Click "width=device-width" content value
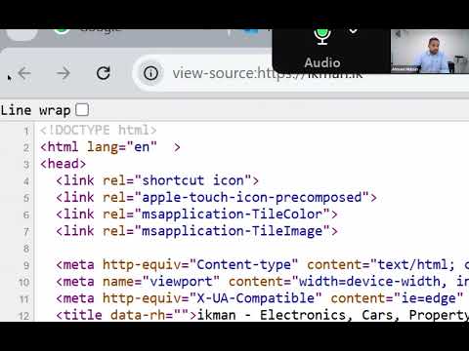 (x=369, y=282)
